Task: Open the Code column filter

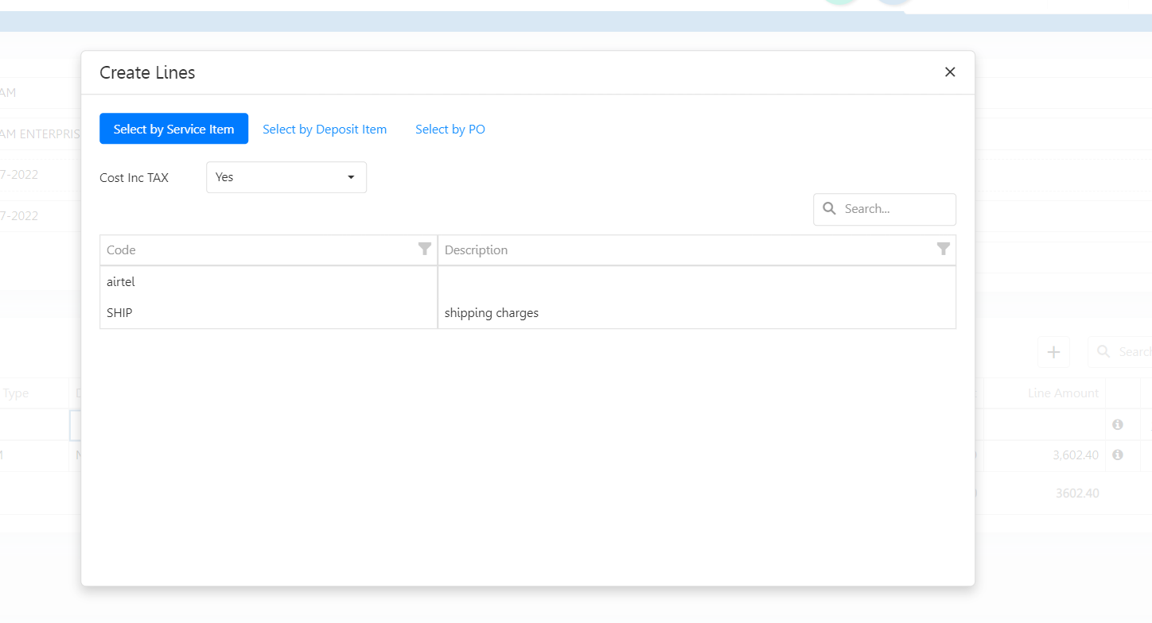Action: coord(425,250)
